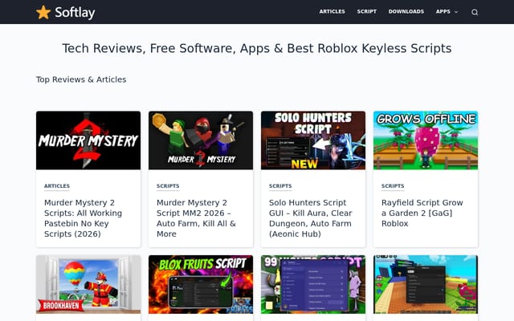Open 'Murder Mystery 2 Scripts: All Working Pastebin' title
The height and width of the screenshot is (321, 514).
pyautogui.click(x=83, y=218)
